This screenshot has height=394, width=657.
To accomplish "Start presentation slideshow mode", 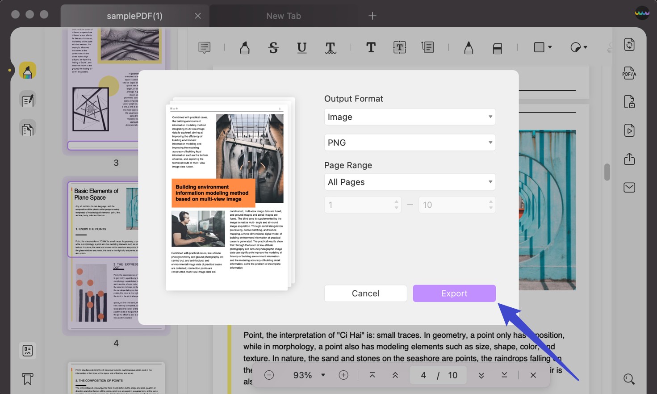I will click(629, 130).
